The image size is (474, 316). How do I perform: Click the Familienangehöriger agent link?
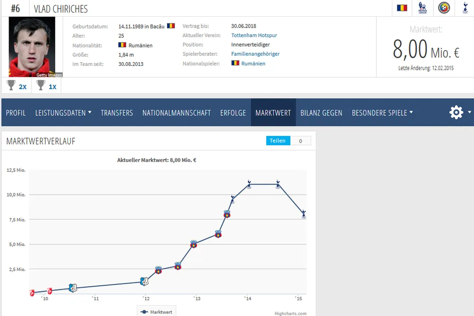coord(256,54)
